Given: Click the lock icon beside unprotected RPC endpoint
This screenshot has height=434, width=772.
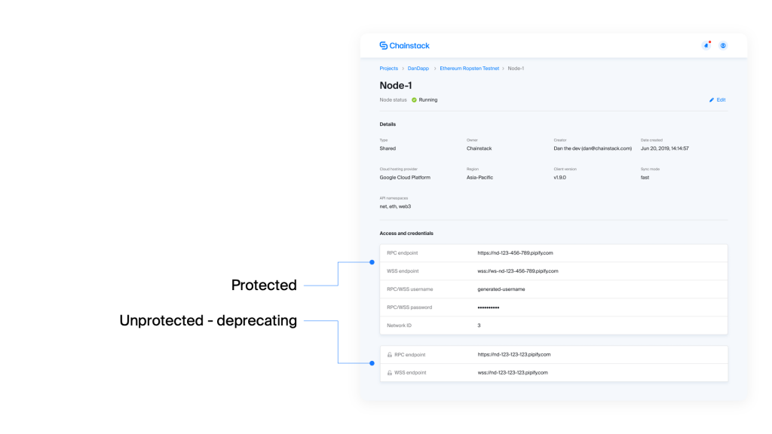Looking at the screenshot, I should click(390, 354).
